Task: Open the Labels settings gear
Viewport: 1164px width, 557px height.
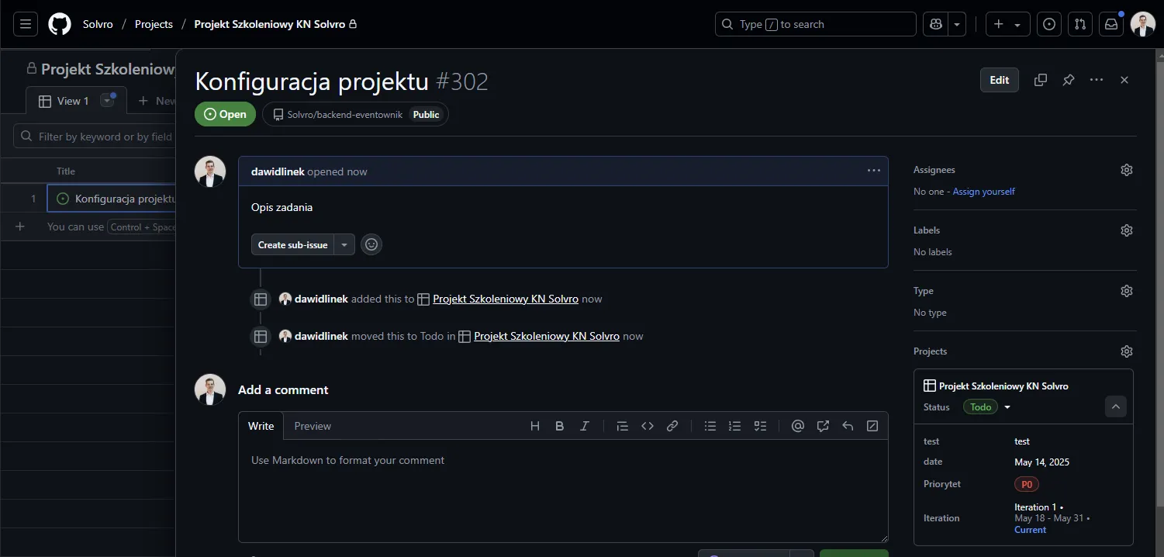Action: click(1126, 230)
